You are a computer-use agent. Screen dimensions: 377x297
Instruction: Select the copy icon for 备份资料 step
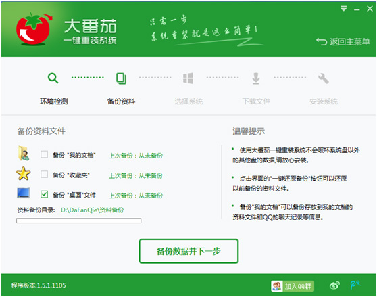pos(121,78)
